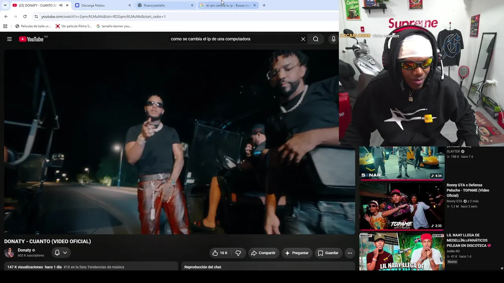Mute the DONATY tab audio indicator
The image size is (504, 283).
tap(61, 5)
